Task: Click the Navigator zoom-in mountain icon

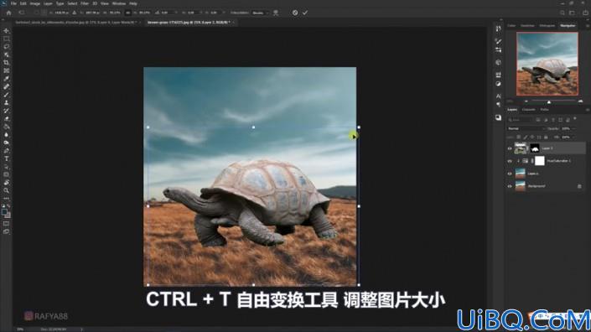Action: tap(580, 101)
